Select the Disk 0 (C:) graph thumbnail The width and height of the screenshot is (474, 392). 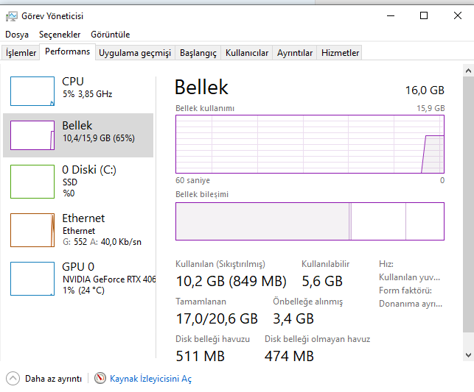click(x=32, y=181)
